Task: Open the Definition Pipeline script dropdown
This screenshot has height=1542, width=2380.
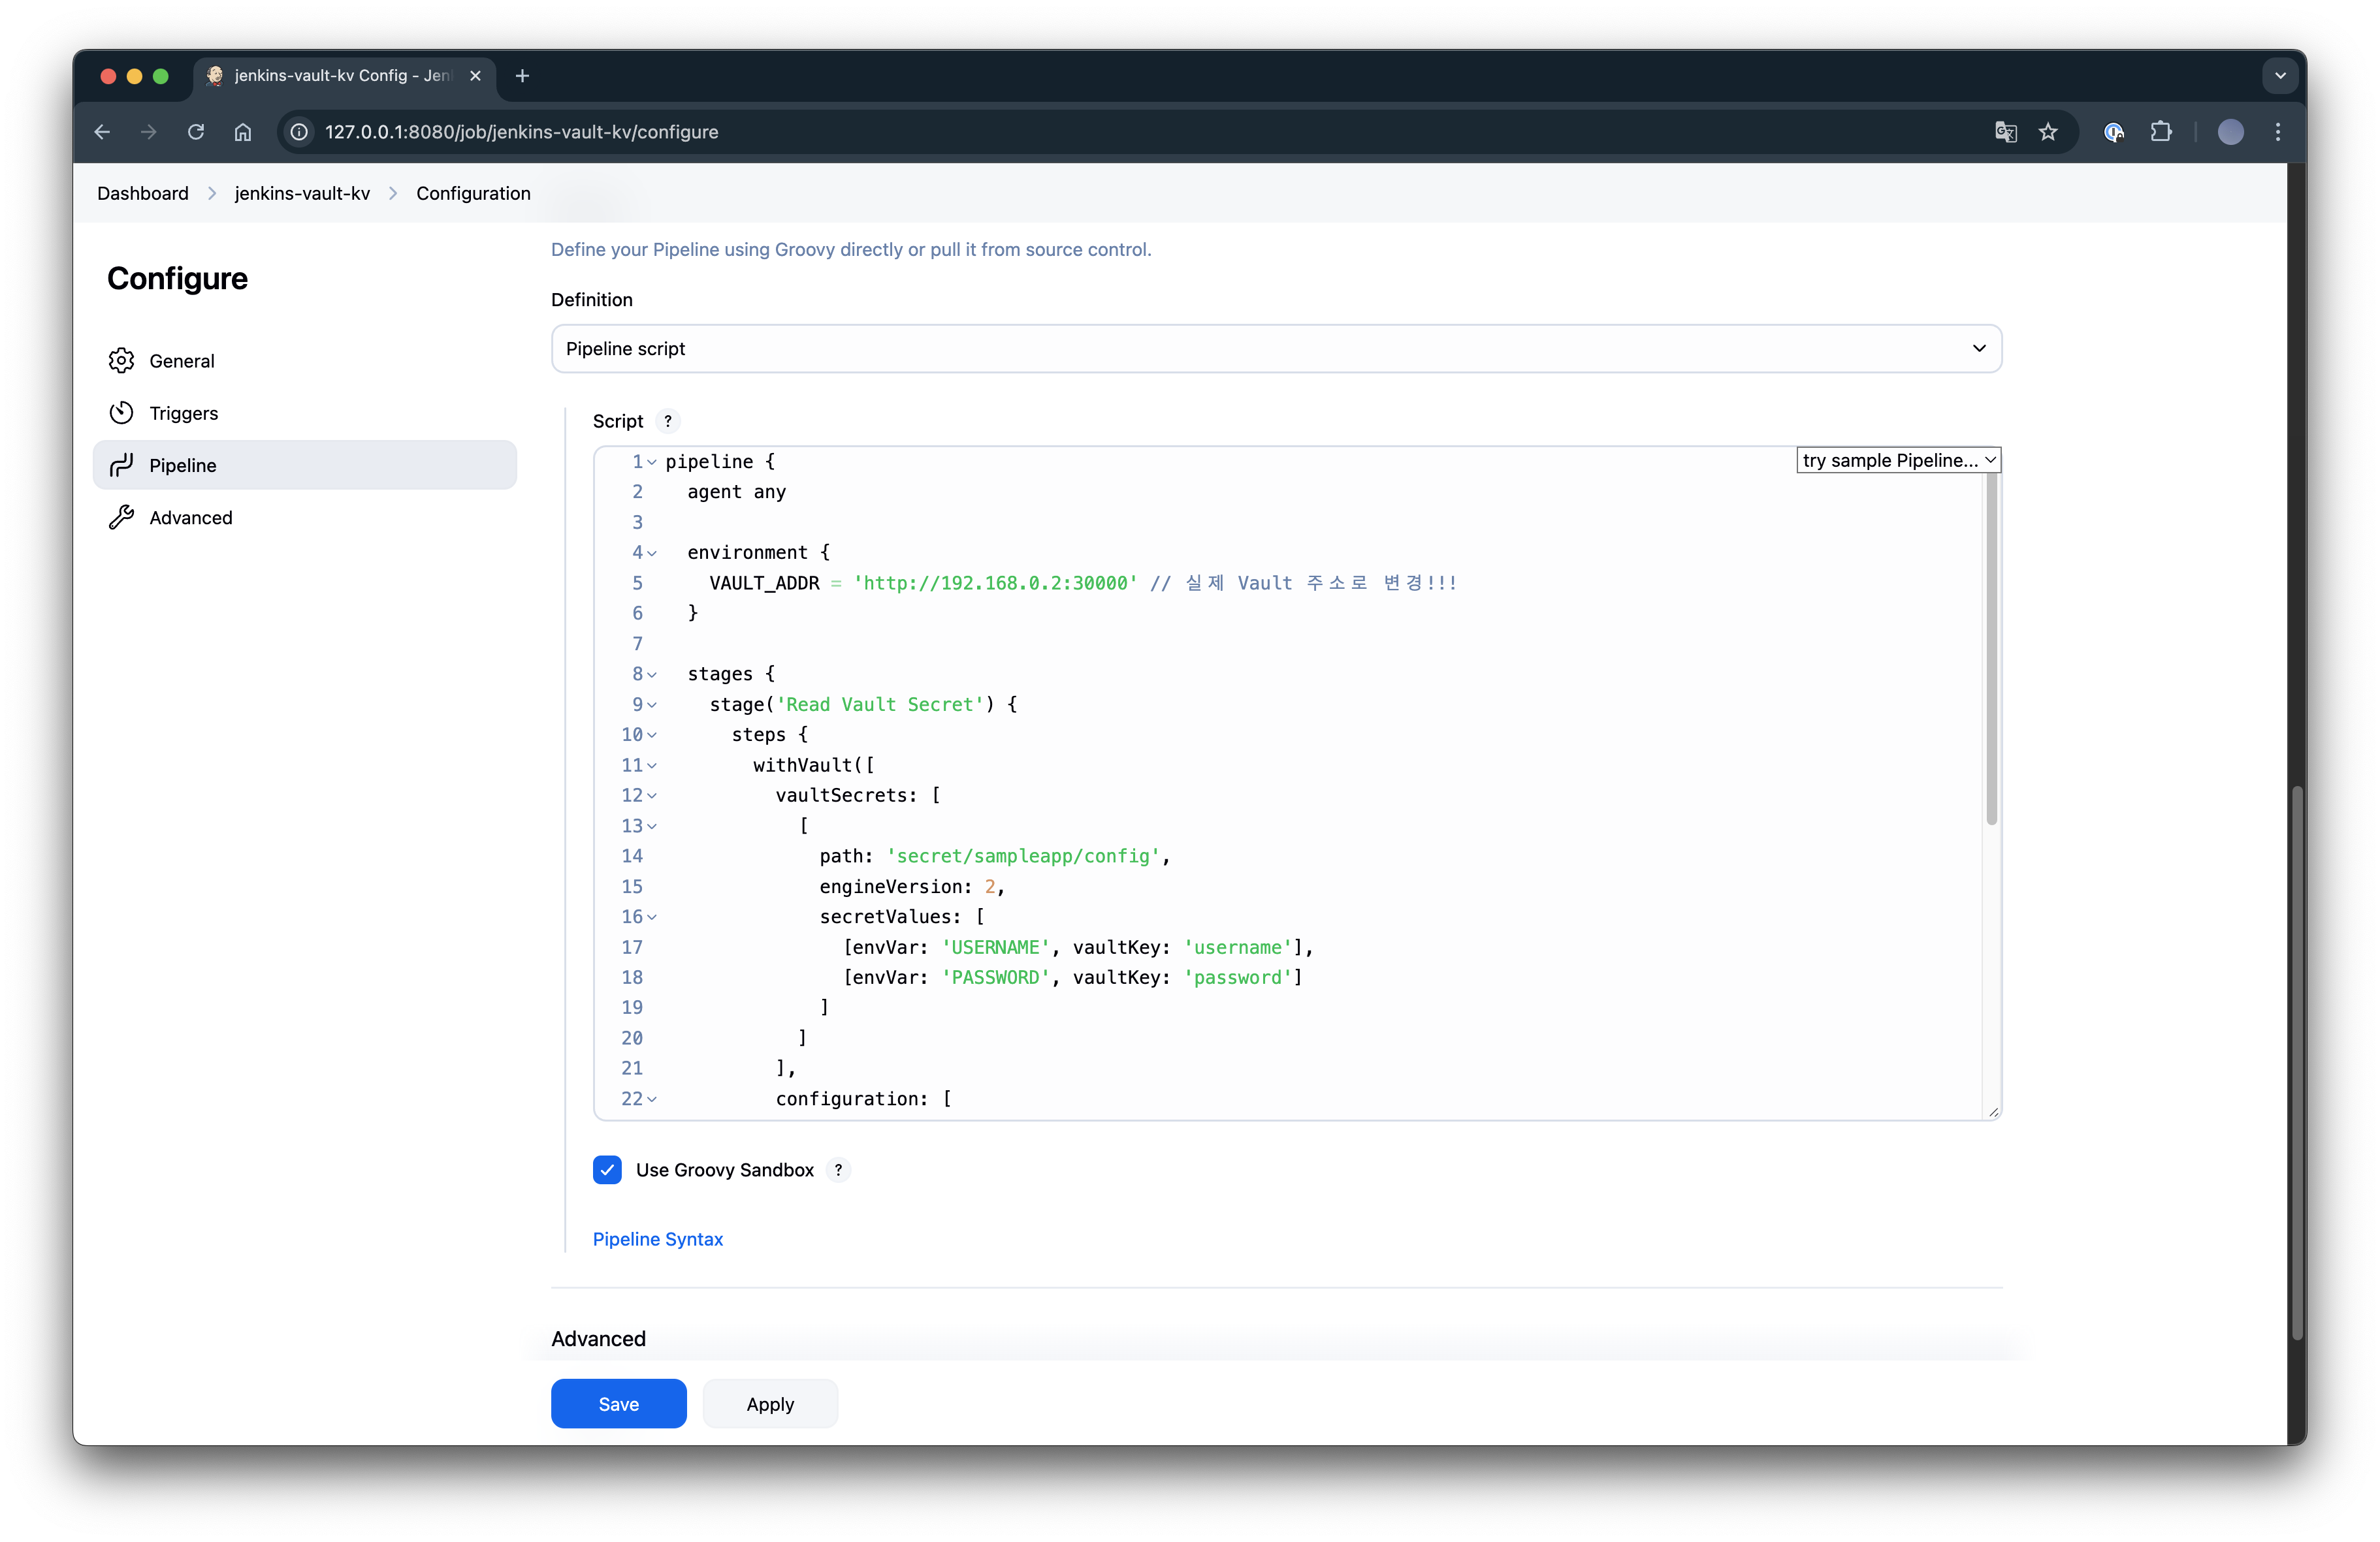Action: (1276, 349)
